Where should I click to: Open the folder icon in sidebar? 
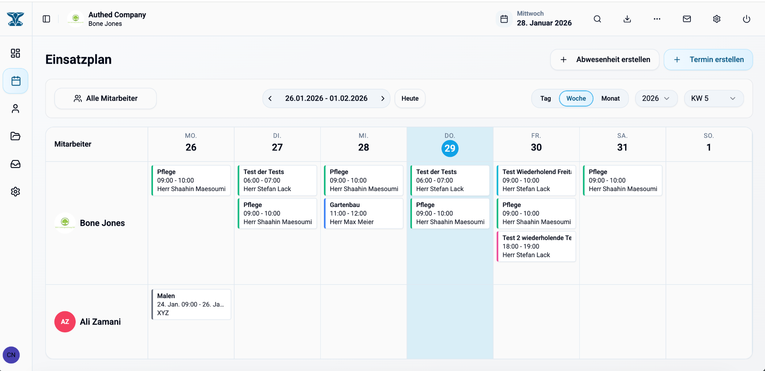pyautogui.click(x=16, y=136)
